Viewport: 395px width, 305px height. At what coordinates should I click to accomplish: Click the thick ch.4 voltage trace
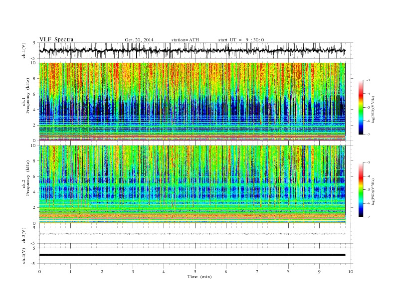click(192, 255)
